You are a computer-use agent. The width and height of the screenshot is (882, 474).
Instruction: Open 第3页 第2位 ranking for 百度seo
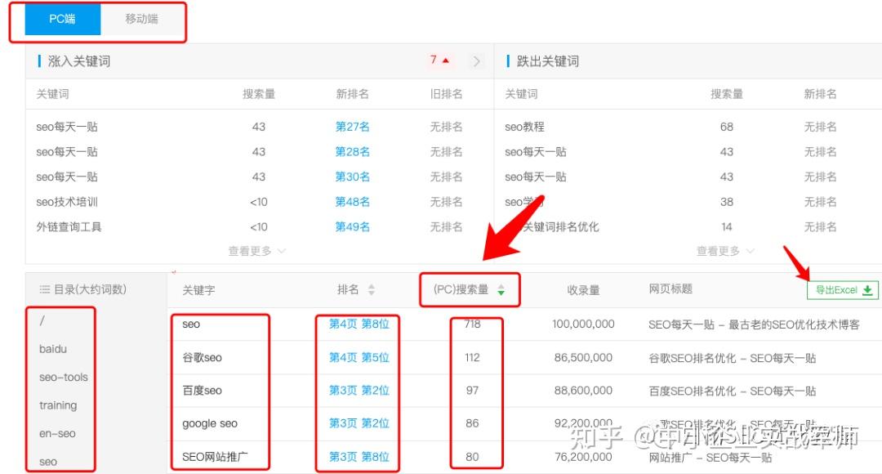point(359,391)
